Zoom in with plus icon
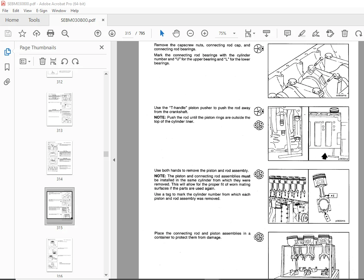Screen dimensions: 364x280 click(x=205, y=33)
